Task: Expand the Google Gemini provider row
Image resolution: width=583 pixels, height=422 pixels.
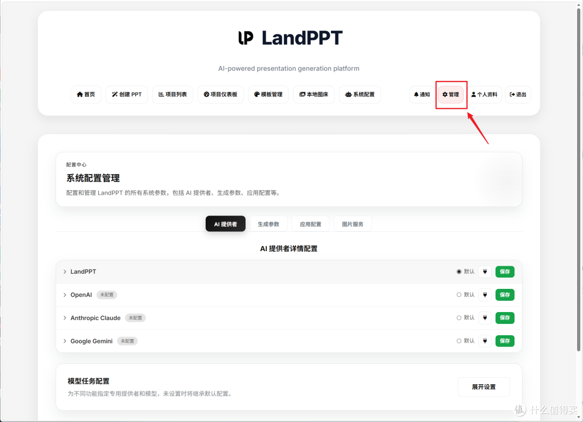Action: (65, 341)
